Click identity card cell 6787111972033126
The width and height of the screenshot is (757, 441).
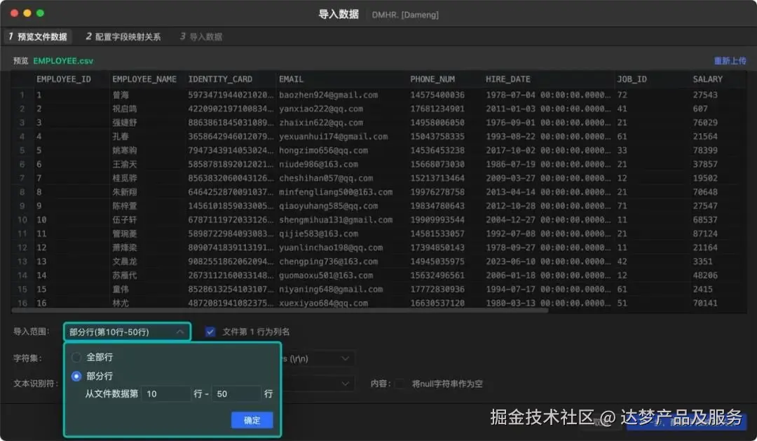click(x=231, y=219)
